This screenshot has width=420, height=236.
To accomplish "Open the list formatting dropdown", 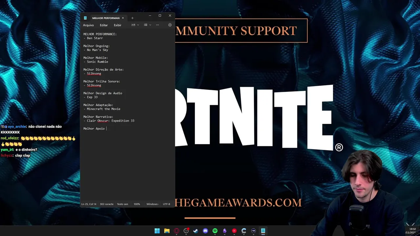I will pyautogui.click(x=148, y=25).
